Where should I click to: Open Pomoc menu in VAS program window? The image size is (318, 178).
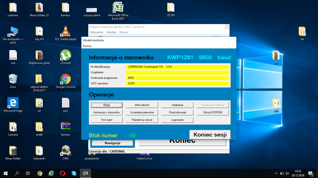[124, 32]
